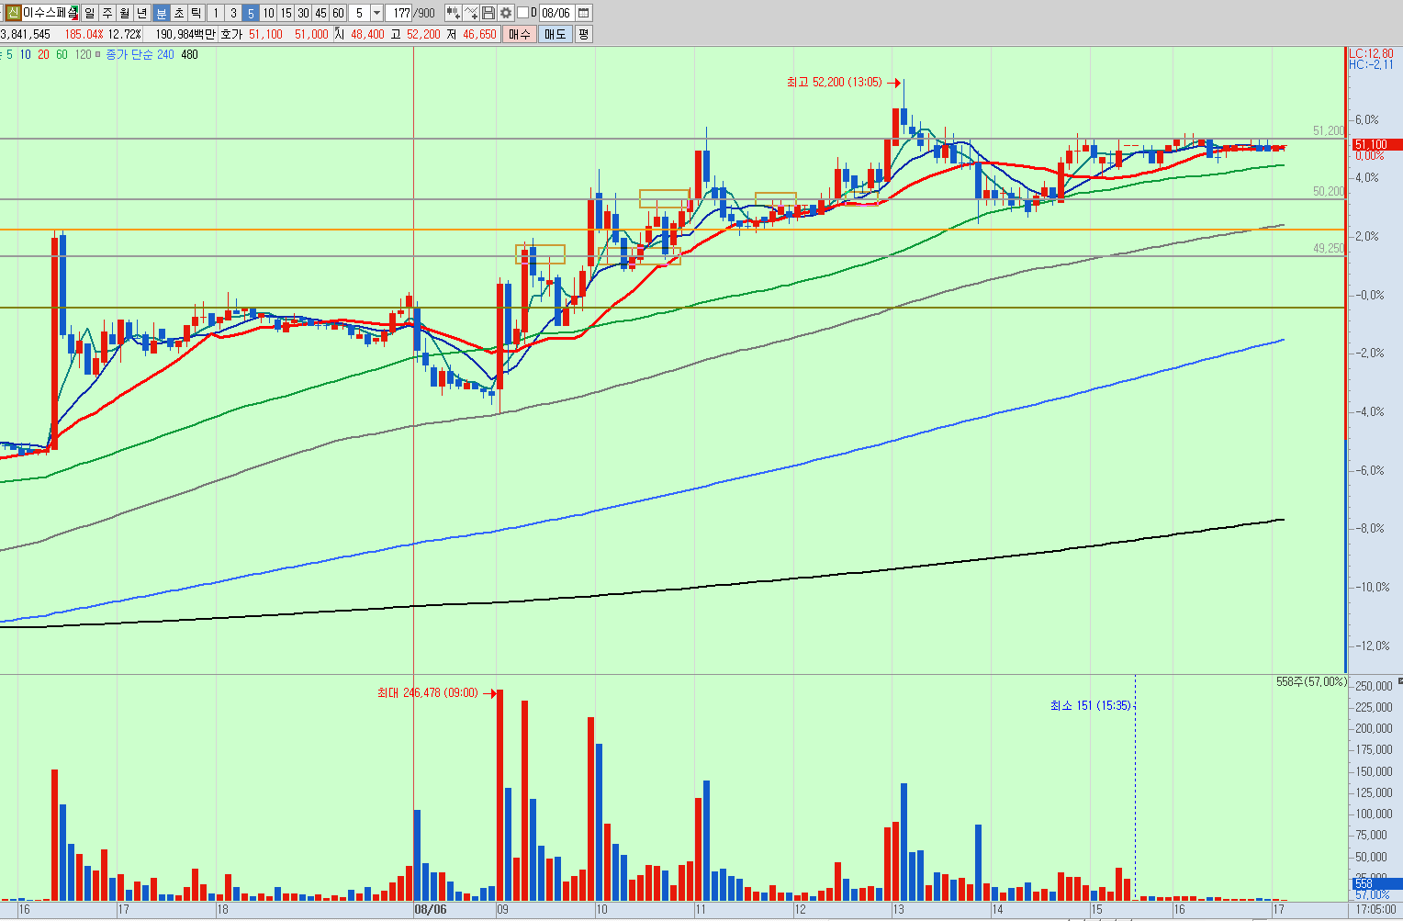Open chart settings gear icon
The image size is (1403, 921).
pos(505,13)
